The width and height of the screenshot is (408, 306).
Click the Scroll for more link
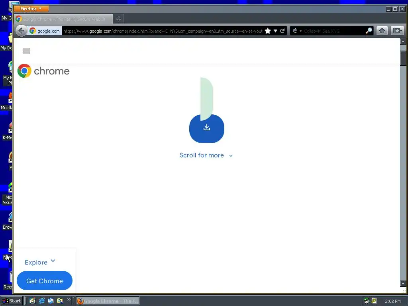click(206, 155)
